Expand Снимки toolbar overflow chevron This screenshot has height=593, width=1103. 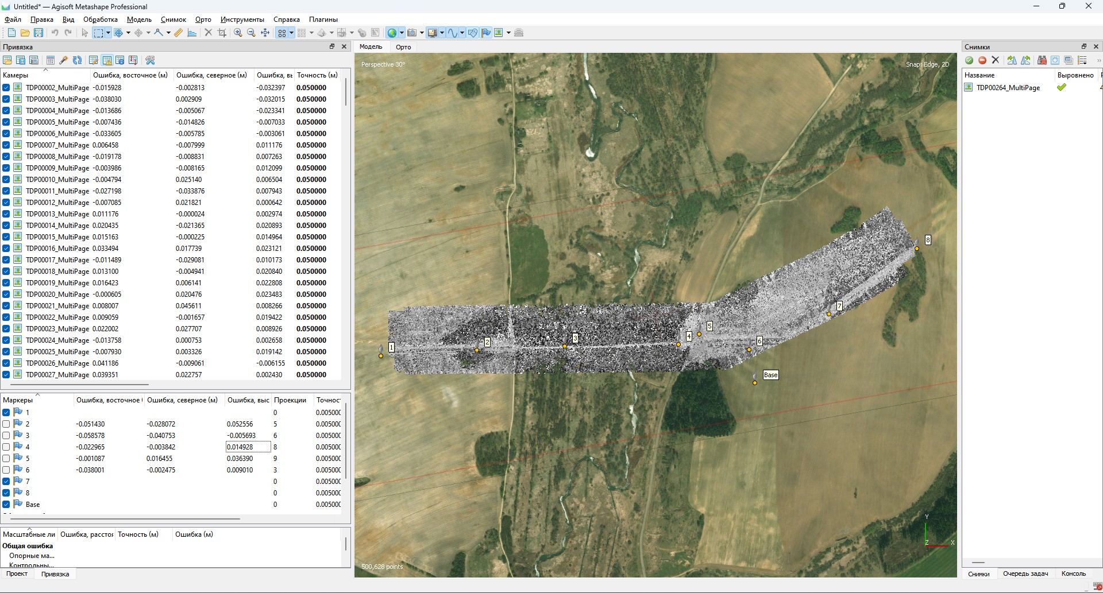tap(1098, 60)
